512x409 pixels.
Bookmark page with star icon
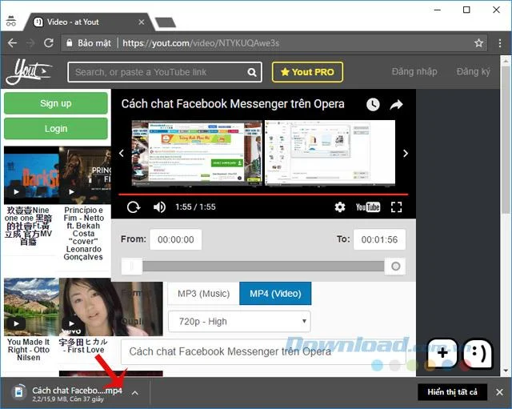pos(478,42)
